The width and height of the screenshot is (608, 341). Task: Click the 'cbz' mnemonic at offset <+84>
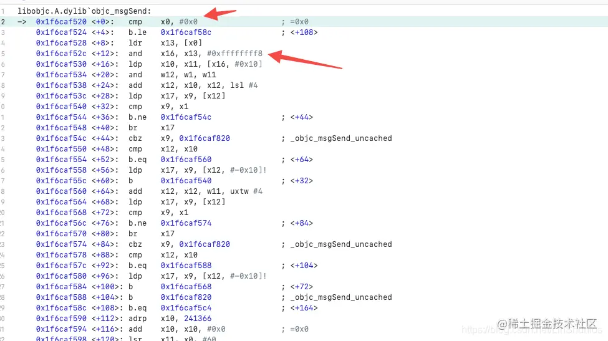pos(135,244)
